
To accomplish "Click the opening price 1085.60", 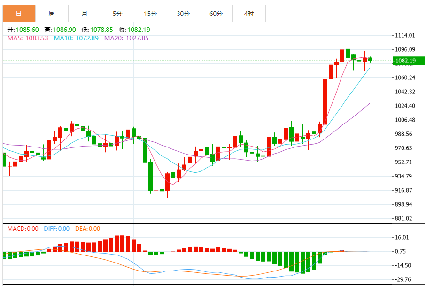I will coord(27,30).
